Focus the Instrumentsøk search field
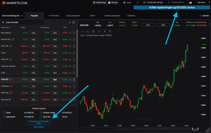This screenshot has height=133, width=211. (x=22, y=22)
